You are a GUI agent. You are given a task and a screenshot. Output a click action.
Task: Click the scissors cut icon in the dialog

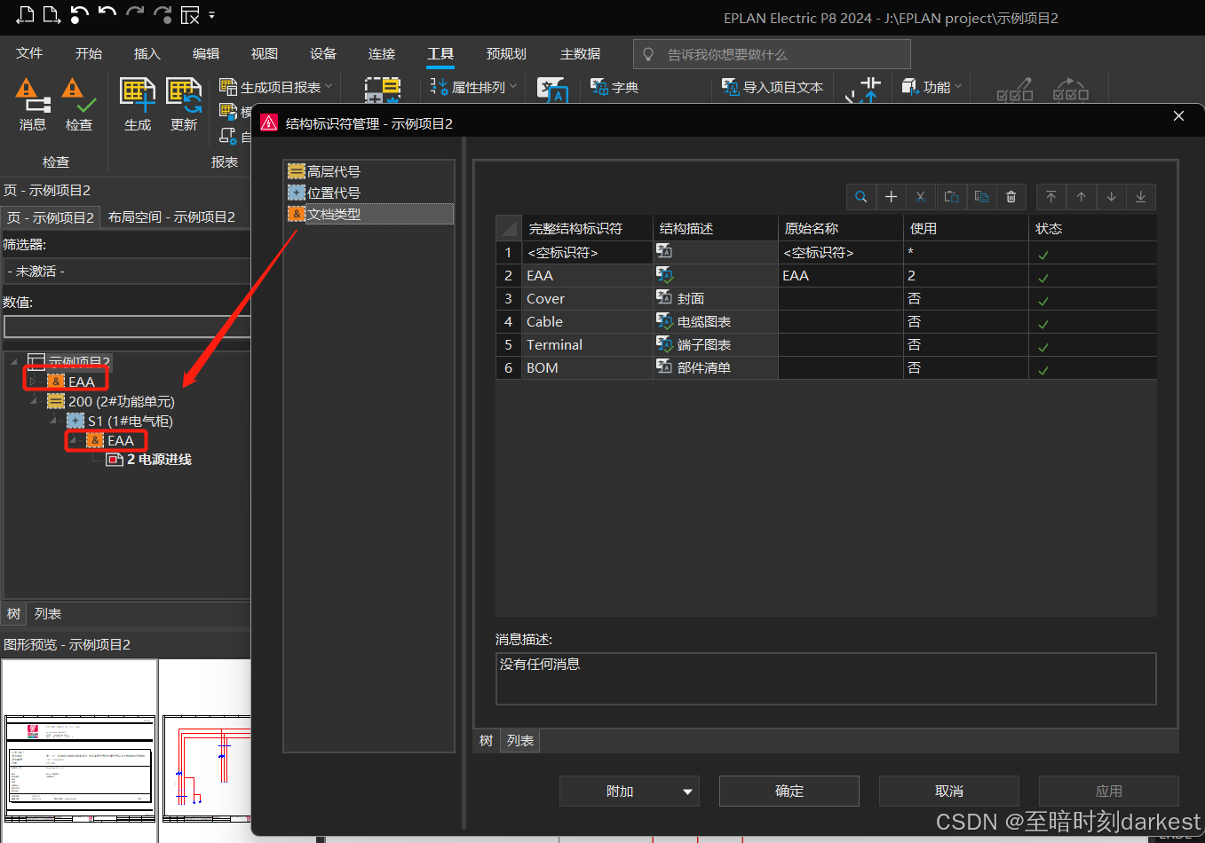[x=921, y=197]
